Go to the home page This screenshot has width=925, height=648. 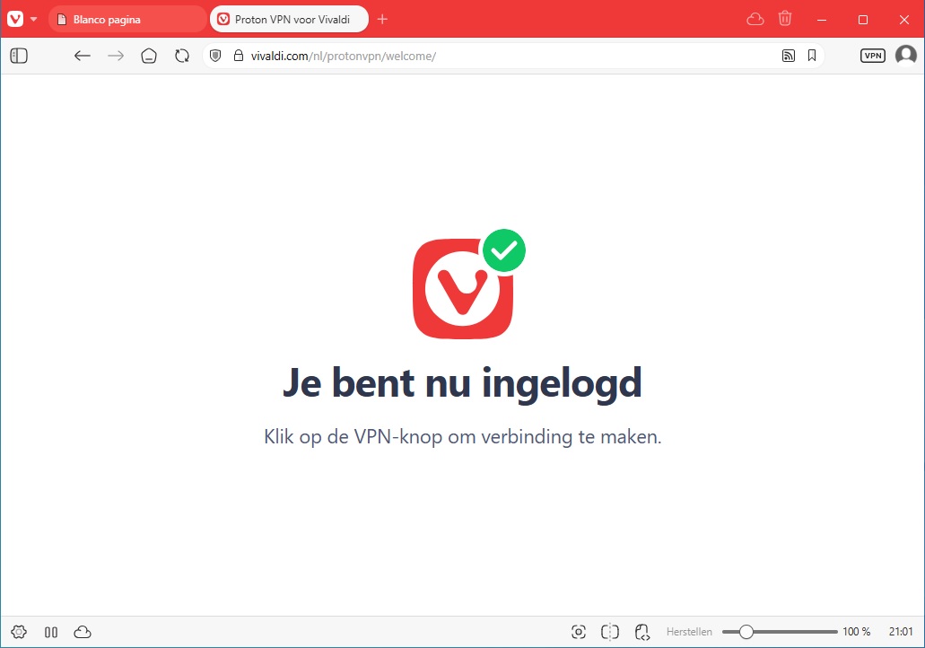pyautogui.click(x=149, y=56)
